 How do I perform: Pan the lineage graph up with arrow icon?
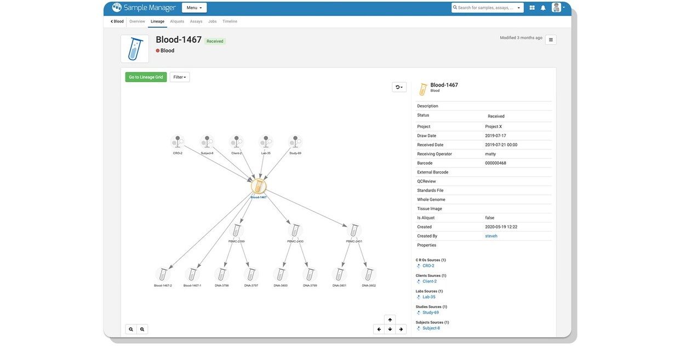point(390,320)
